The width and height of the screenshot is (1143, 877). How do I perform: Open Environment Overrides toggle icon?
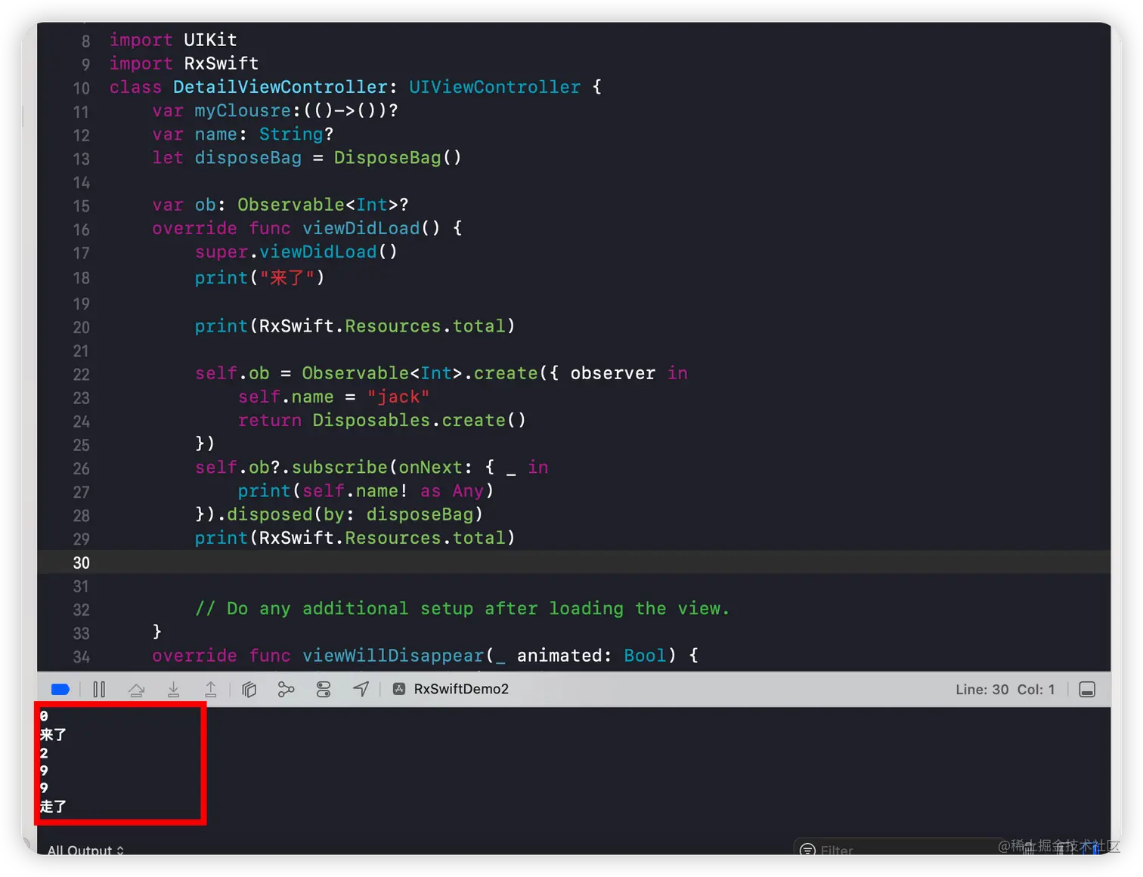[324, 689]
